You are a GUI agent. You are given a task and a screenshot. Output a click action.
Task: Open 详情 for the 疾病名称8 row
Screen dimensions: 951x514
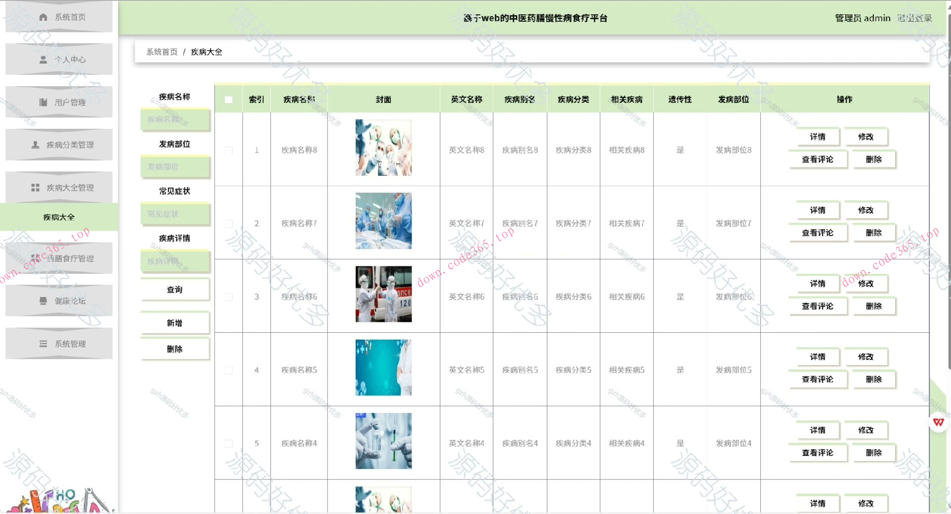pyautogui.click(x=818, y=137)
